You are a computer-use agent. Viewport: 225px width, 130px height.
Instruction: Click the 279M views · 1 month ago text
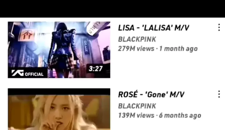(x=158, y=49)
